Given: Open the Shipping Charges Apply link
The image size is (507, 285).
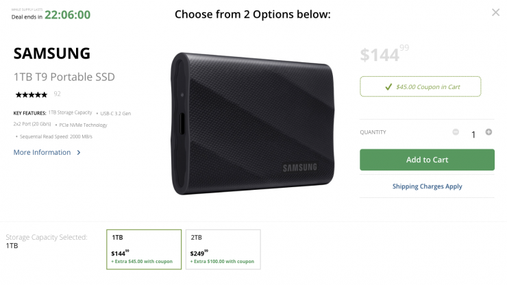Looking at the screenshot, I should pos(427,186).
